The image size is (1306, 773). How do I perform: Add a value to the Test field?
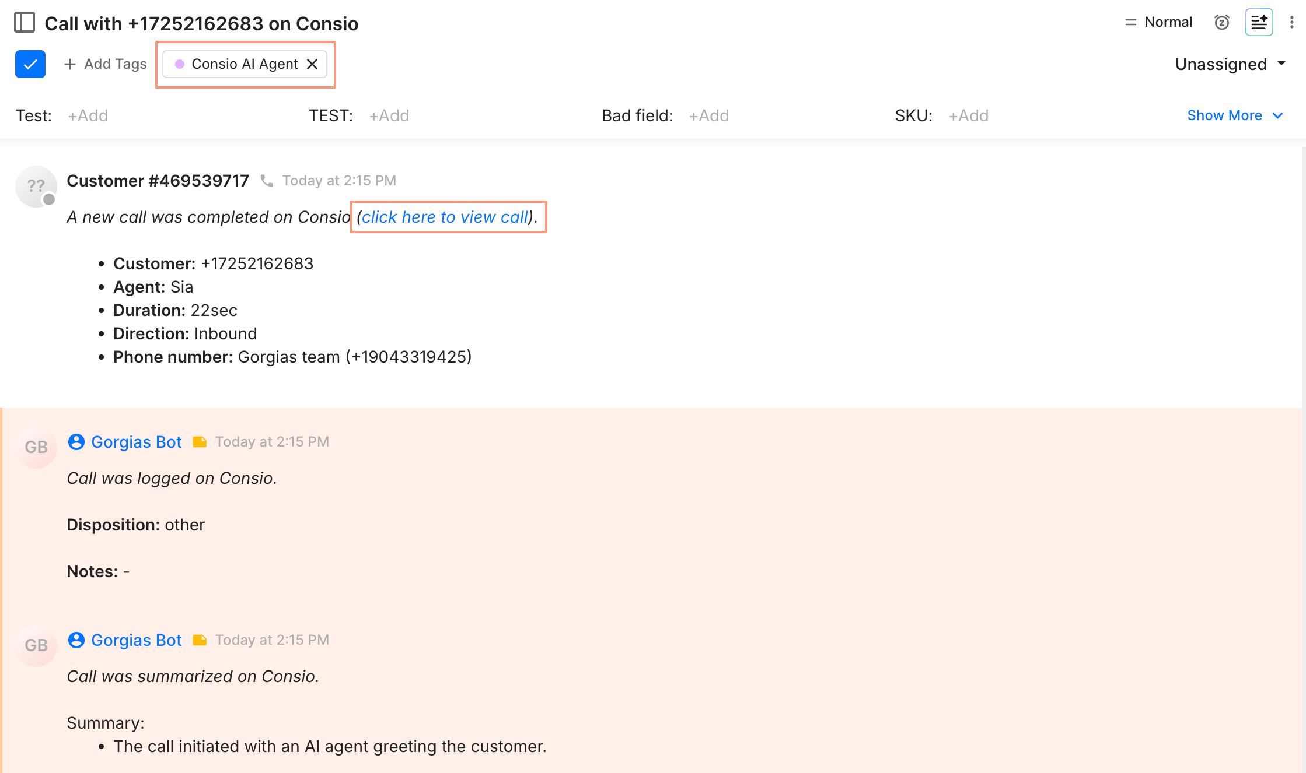click(88, 115)
